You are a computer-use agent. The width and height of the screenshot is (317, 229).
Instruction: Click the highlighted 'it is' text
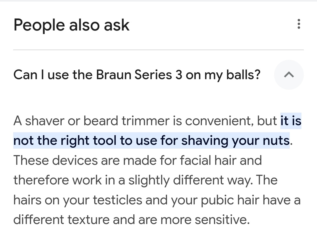(x=291, y=121)
